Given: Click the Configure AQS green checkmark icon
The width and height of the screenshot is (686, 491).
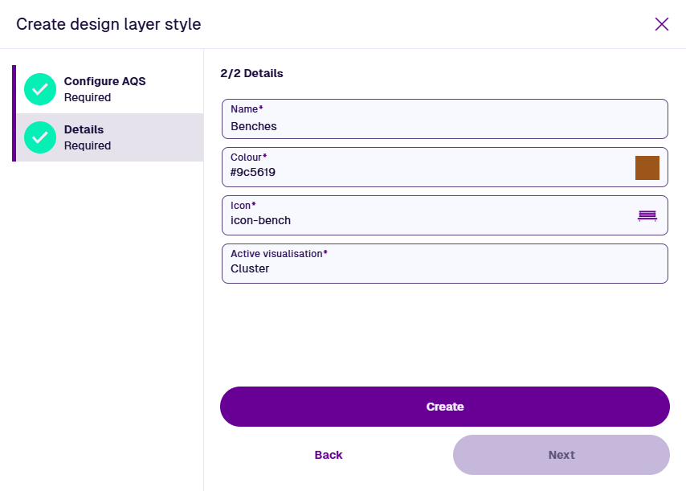Looking at the screenshot, I should click(40, 89).
